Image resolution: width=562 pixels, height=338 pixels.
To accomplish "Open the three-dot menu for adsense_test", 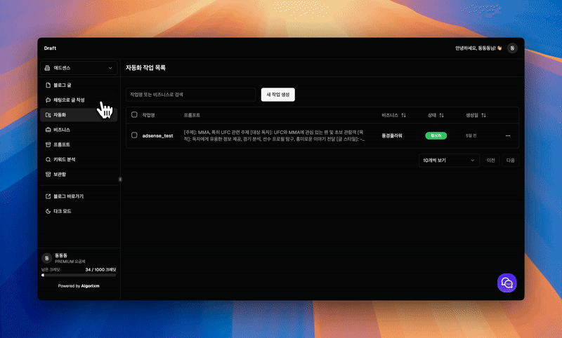I will 508,136.
